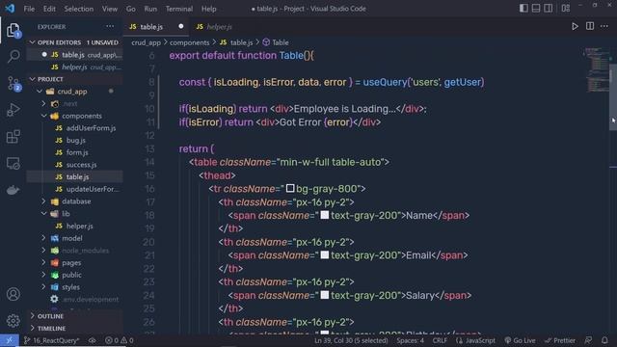Click the Salary span text-gray-200 swatch
The image size is (617, 347).
[x=325, y=295]
